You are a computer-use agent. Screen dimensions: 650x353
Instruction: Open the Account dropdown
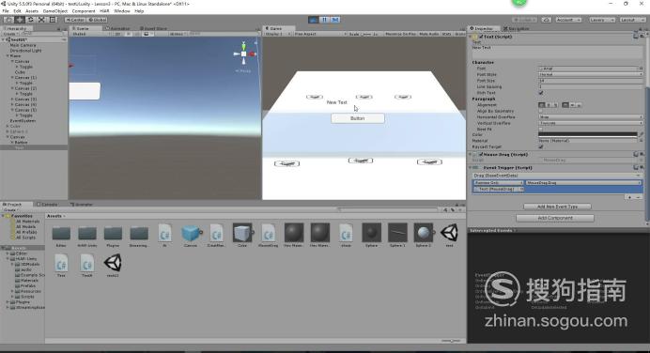click(x=568, y=20)
